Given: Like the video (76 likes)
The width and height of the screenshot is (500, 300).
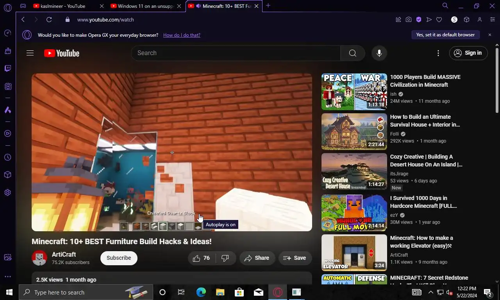Looking at the screenshot, I should (202, 258).
